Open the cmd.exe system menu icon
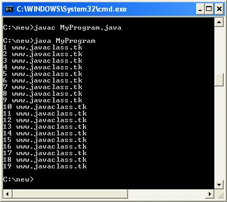The width and height of the screenshot is (227, 202). (x=9, y=9)
